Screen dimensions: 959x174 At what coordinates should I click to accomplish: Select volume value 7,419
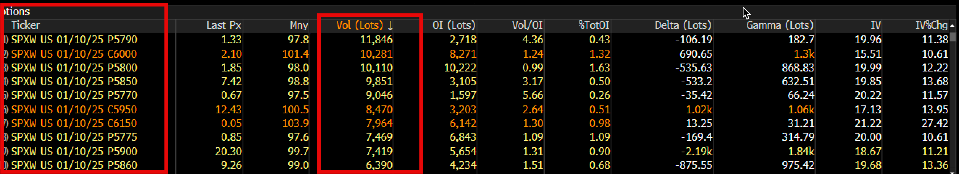[x=379, y=151]
